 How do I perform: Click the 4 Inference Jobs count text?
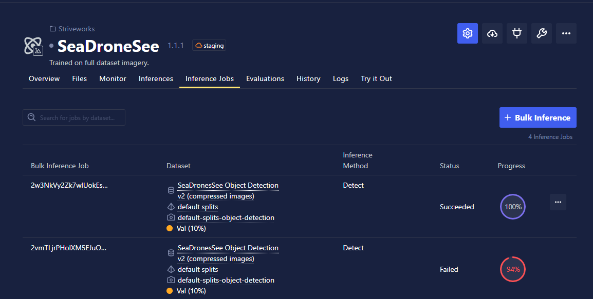click(550, 136)
